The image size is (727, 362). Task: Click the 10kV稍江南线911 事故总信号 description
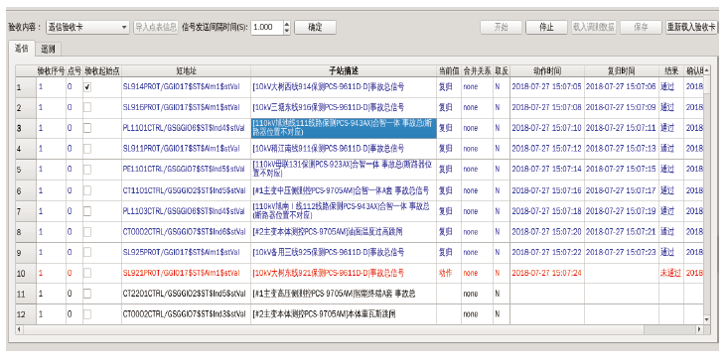[344, 149]
